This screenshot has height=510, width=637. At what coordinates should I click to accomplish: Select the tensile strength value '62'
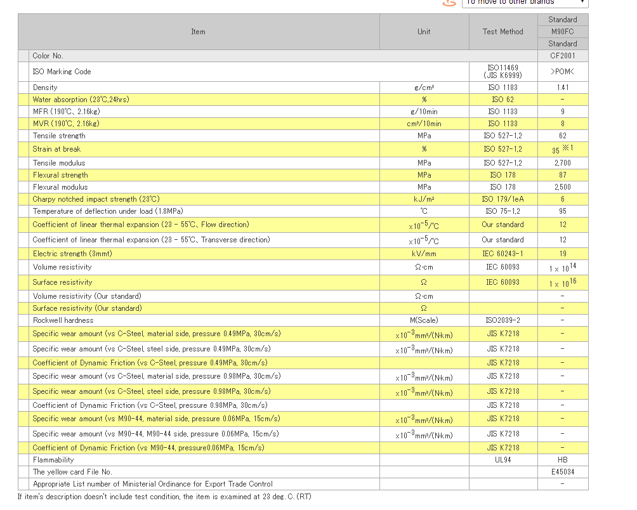[x=563, y=136]
